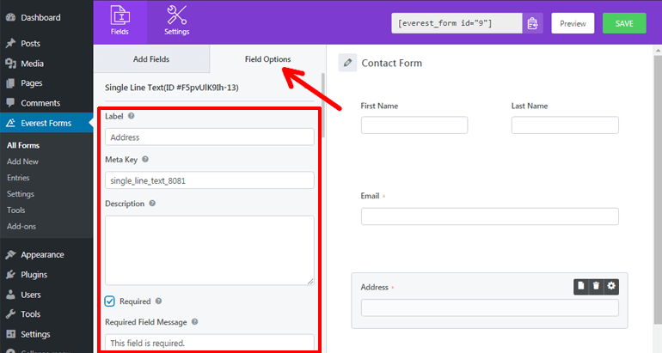This screenshot has width=662, height=353.
Task: Click the Single Line Text field ID heading
Action: point(171,88)
